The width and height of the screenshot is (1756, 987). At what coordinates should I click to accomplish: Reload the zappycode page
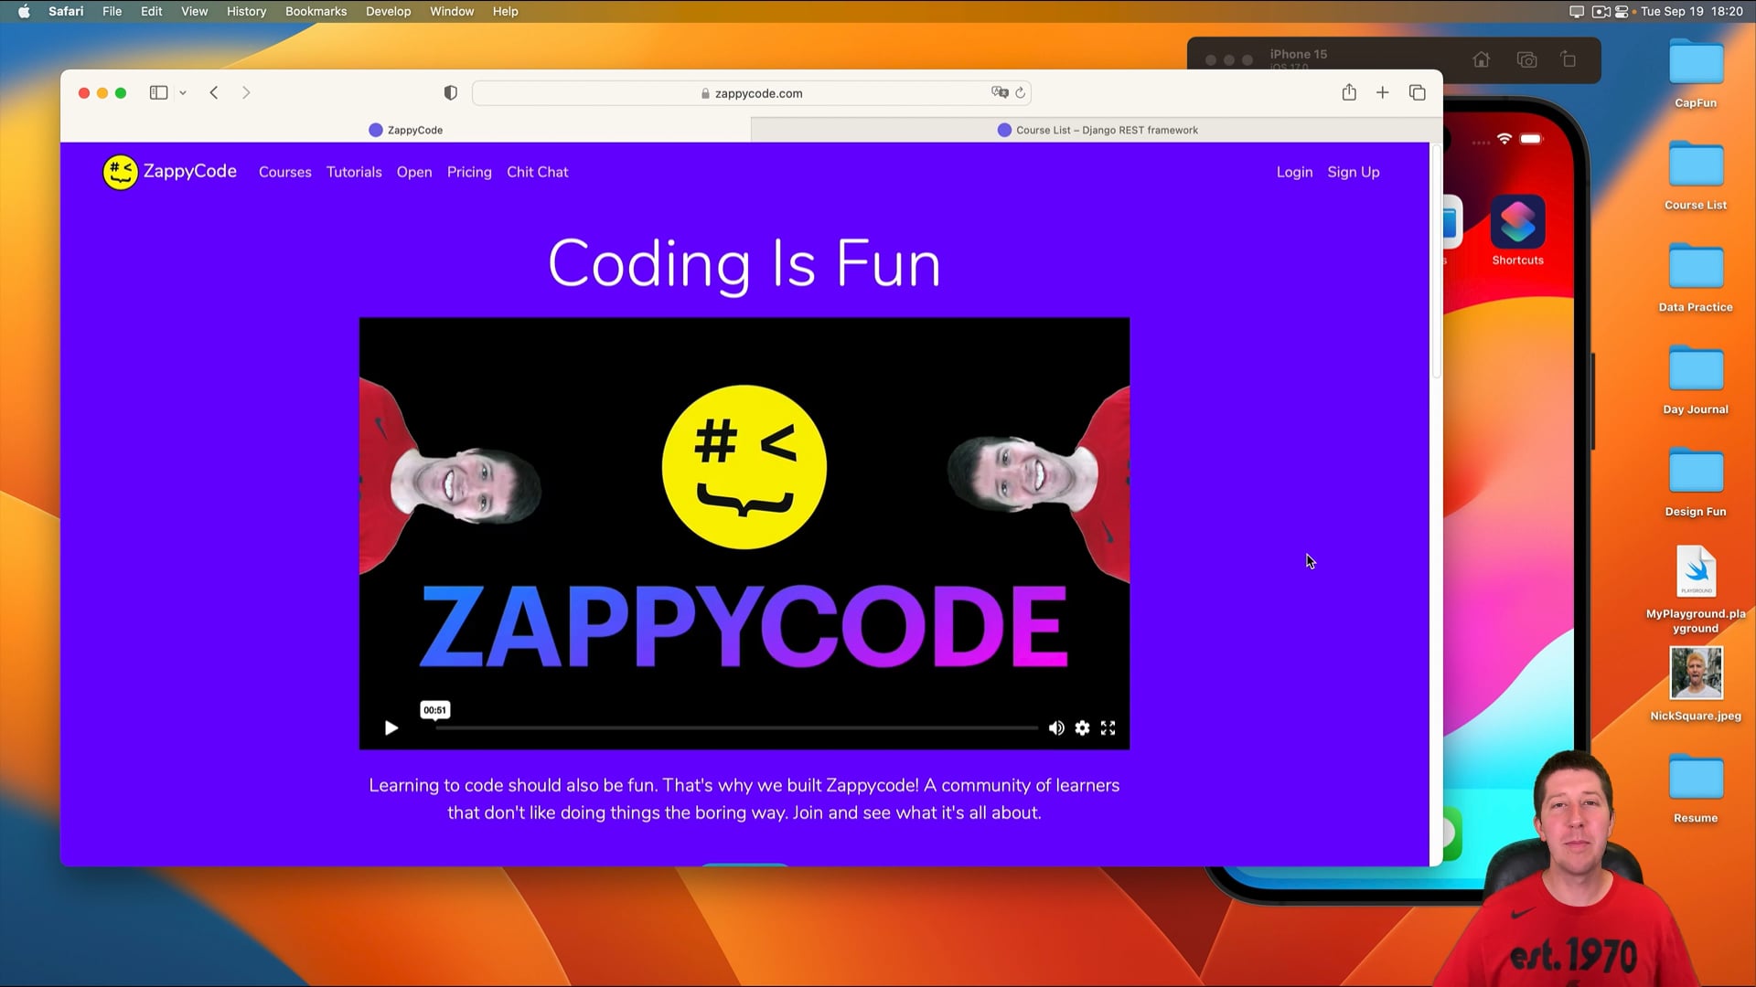[x=1021, y=92]
